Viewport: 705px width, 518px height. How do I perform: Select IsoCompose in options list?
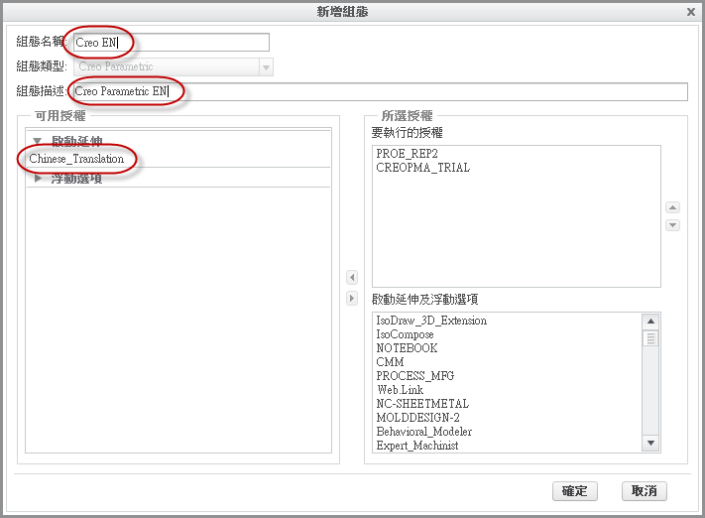pos(406,334)
